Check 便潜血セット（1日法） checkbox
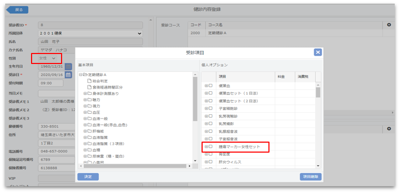The image size is (400, 193). [211, 93]
